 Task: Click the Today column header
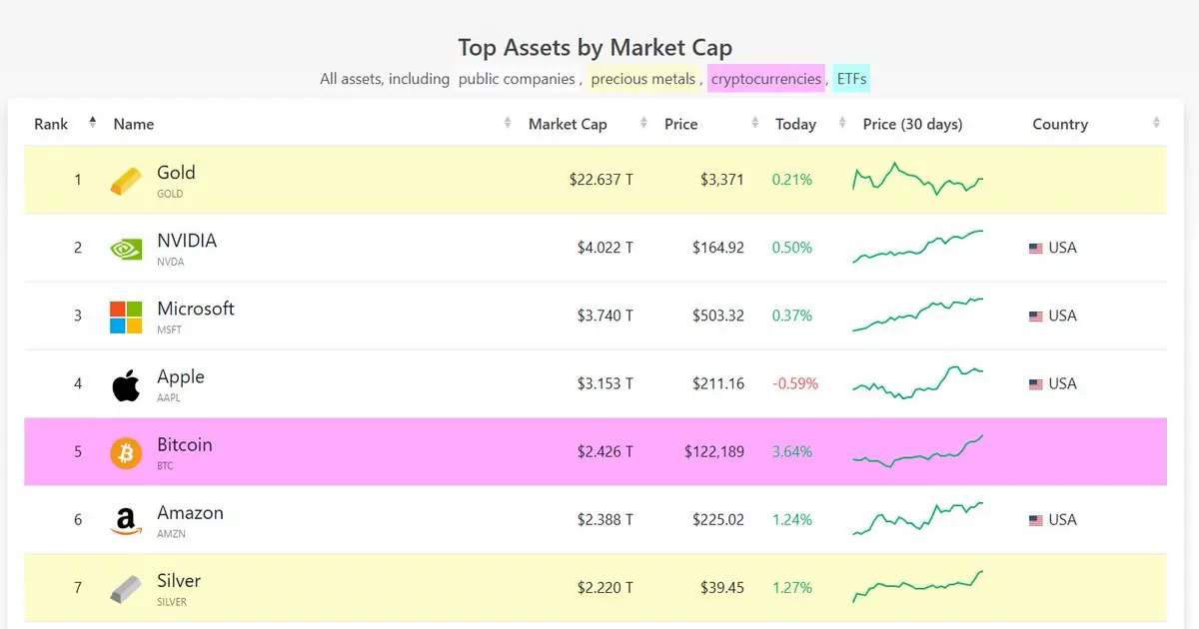coord(796,124)
